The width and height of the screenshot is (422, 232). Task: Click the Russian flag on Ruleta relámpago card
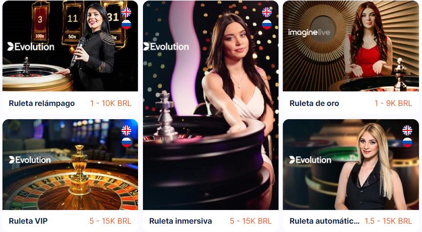point(126,24)
